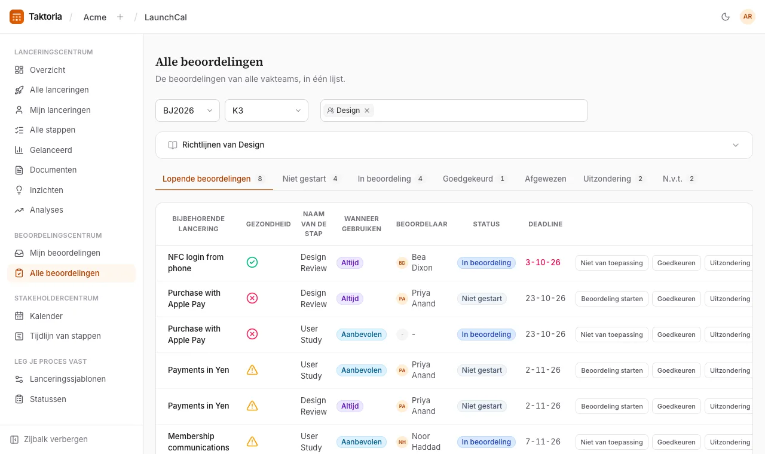
Task: Open the Kalender page
Action: click(72, 316)
